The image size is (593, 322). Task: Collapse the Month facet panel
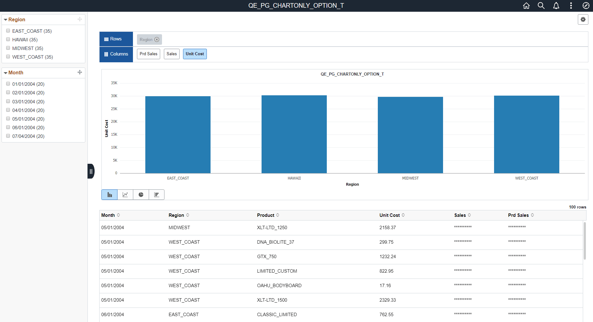point(5,72)
